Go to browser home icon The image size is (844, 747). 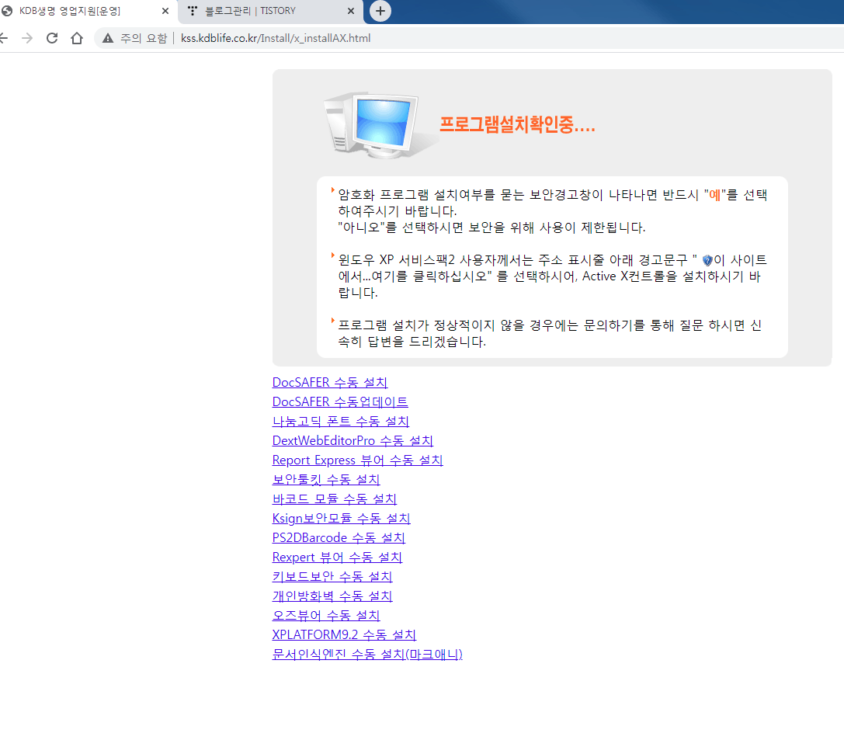tap(77, 38)
